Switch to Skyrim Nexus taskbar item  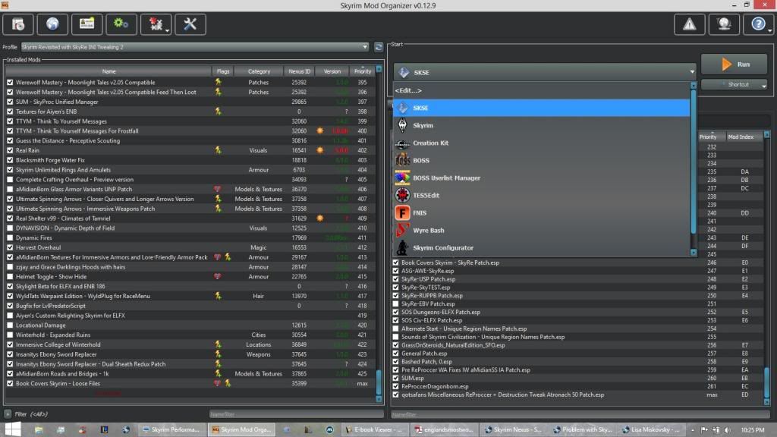coord(513,429)
